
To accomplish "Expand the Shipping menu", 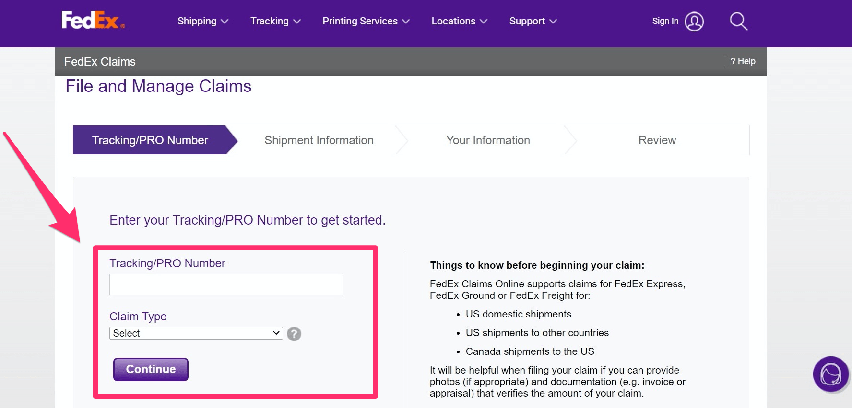I will (x=203, y=21).
